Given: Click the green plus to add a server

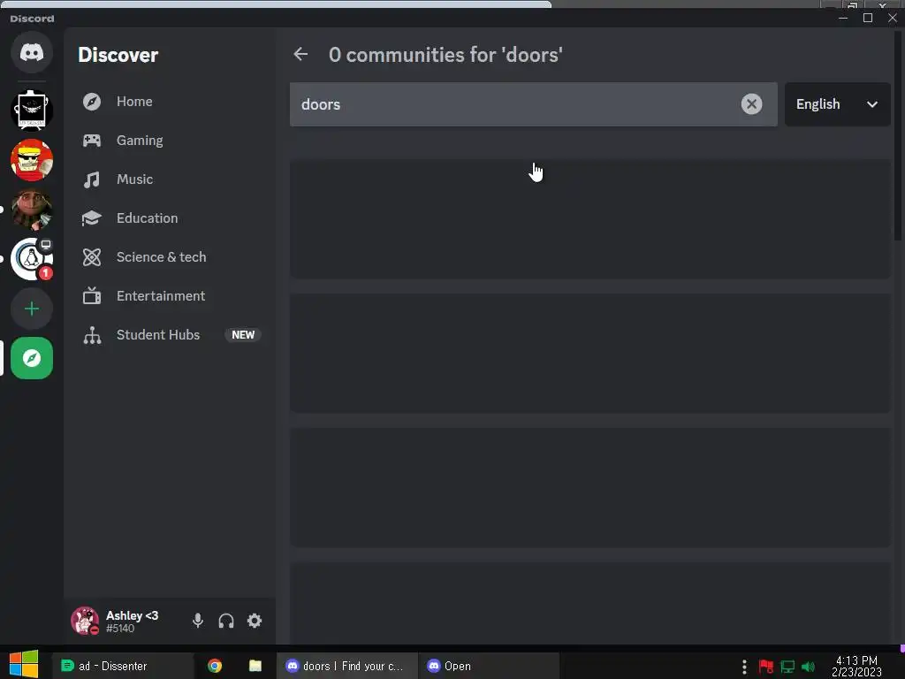Looking at the screenshot, I should tap(32, 309).
